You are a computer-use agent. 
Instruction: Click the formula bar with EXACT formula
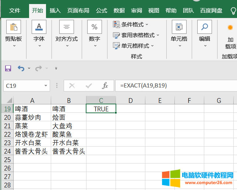click(173, 86)
